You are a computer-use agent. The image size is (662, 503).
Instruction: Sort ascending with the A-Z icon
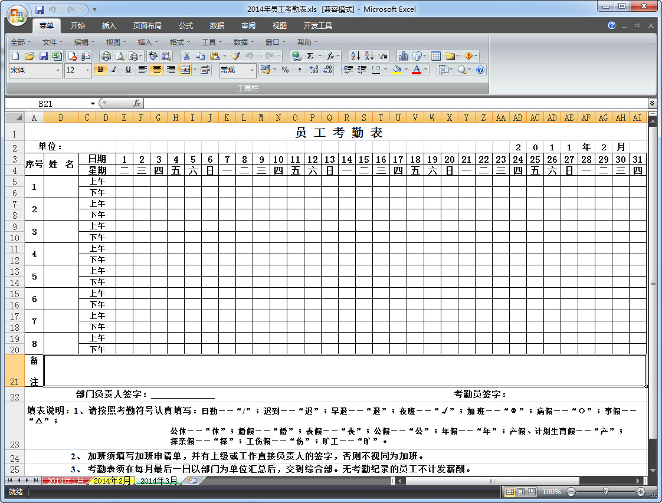coord(356,55)
